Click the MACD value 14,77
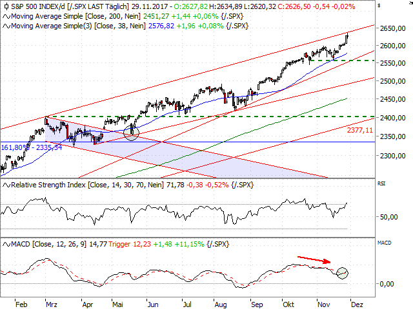Screen dimensions: 413x309 coord(98,244)
